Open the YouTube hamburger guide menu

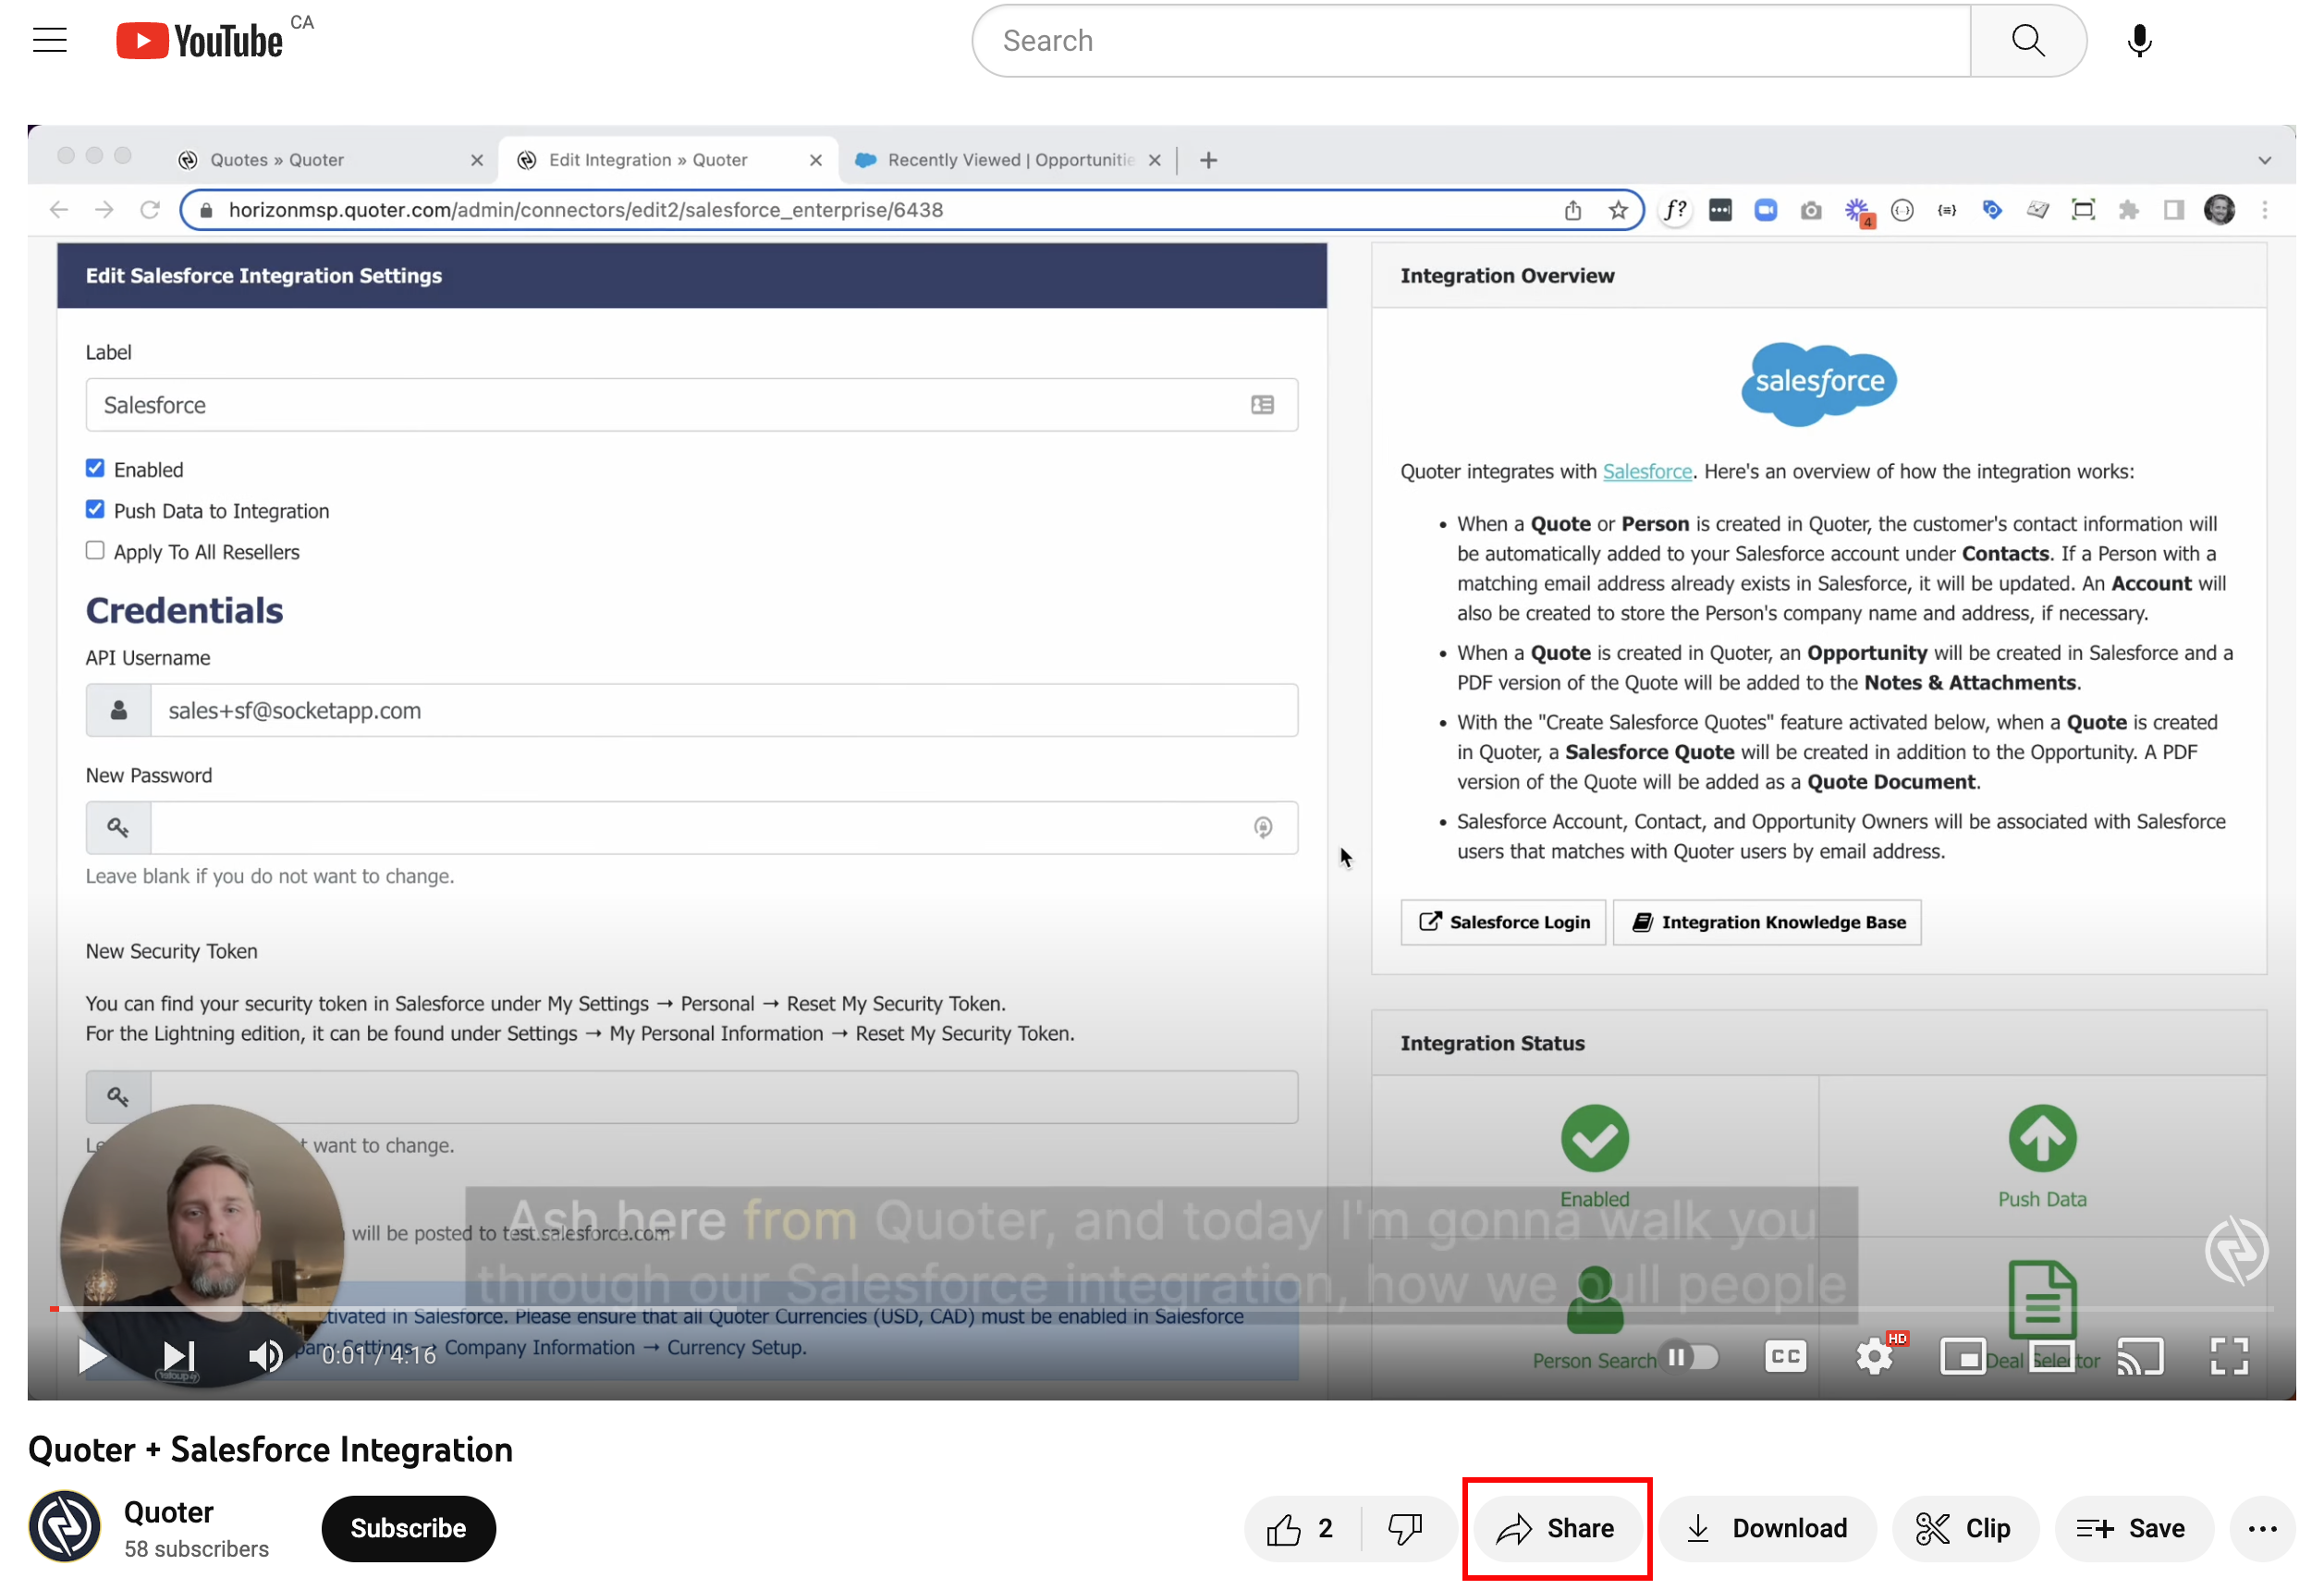click(x=50, y=41)
